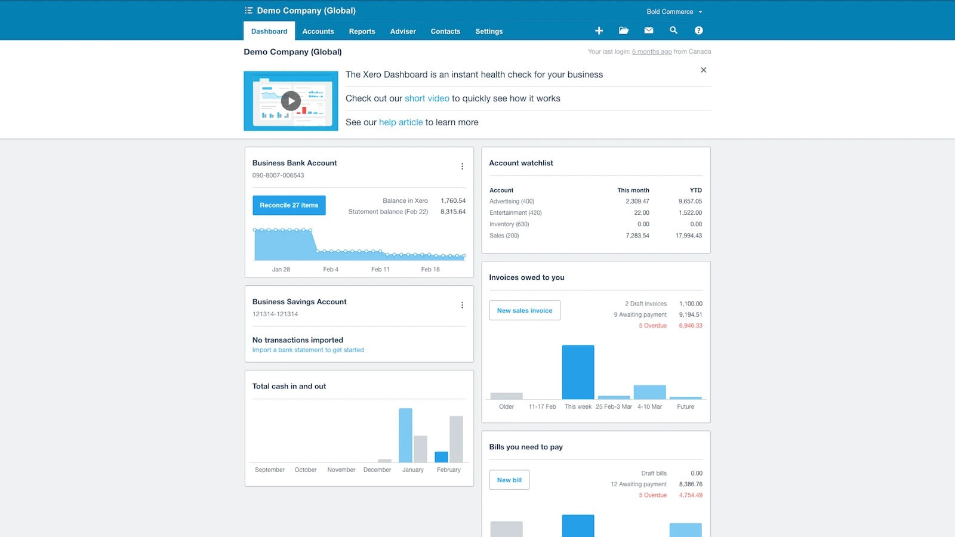Click the This week bar in Invoices chart

coord(578,373)
